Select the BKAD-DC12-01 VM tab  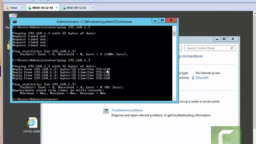tap(43, 8)
